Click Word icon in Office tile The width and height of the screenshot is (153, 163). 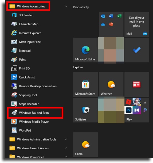tap(111, 16)
